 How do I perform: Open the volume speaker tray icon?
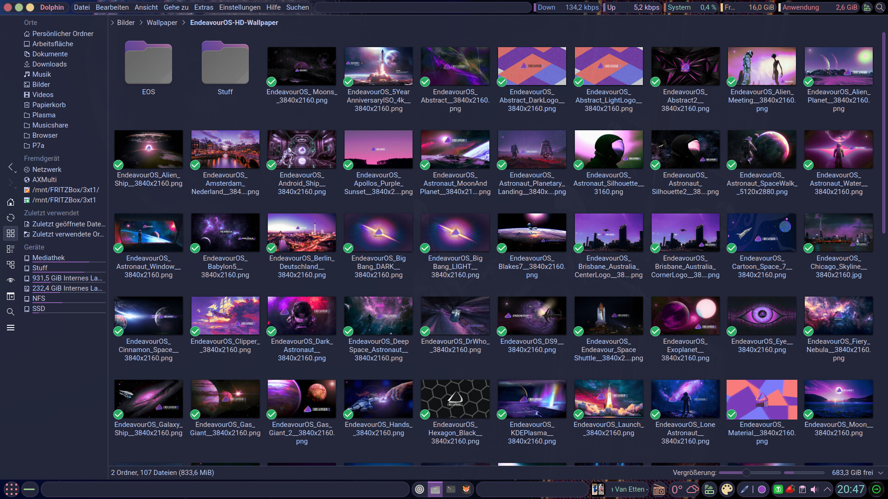tap(814, 489)
